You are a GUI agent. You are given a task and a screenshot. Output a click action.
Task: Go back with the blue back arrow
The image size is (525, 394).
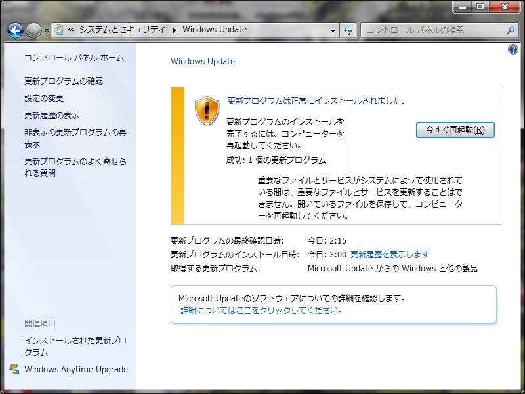point(15,31)
